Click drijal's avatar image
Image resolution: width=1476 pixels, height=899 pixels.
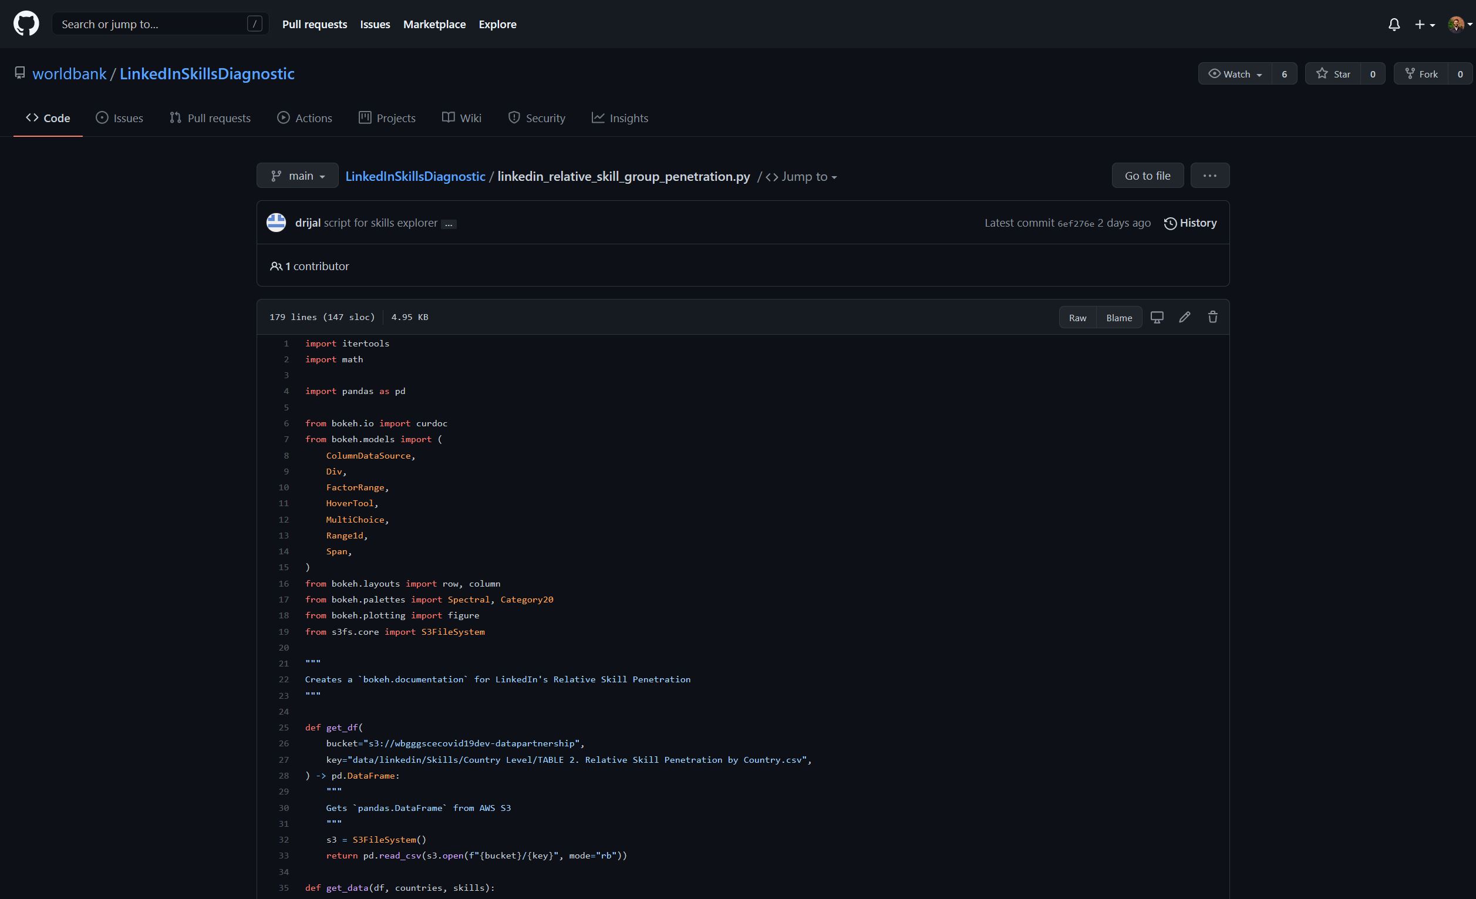(276, 223)
